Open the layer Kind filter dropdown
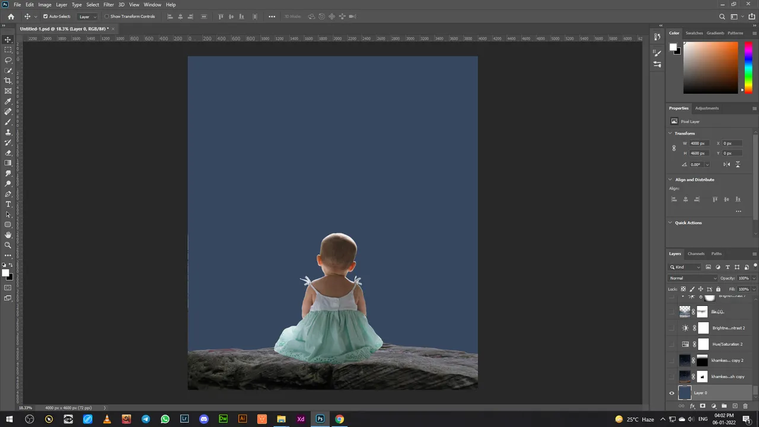The image size is (759, 427). 685,267
